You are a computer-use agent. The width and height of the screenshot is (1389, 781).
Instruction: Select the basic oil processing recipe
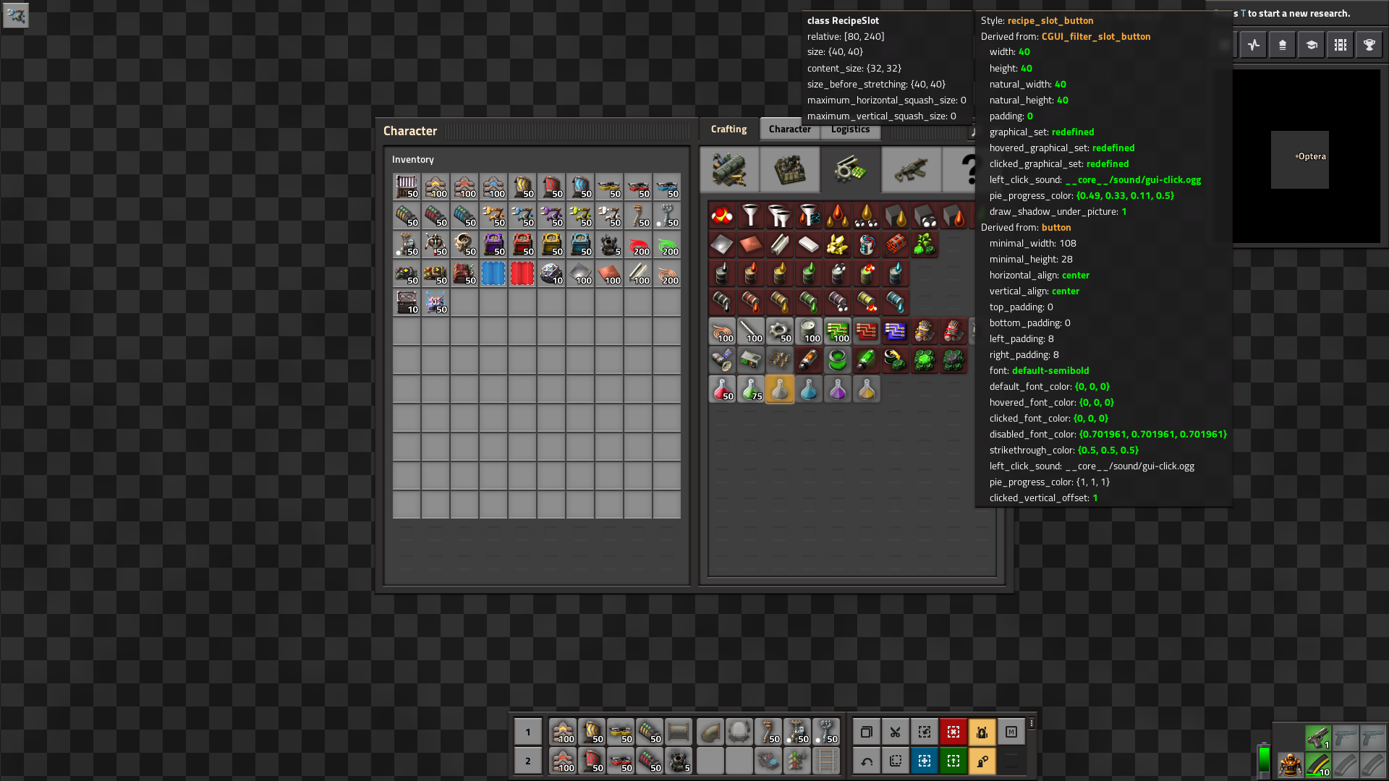(x=751, y=215)
